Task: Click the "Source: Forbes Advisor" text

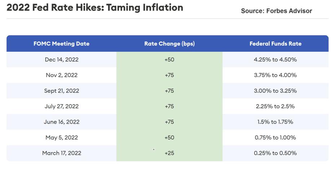Action: tap(276, 11)
